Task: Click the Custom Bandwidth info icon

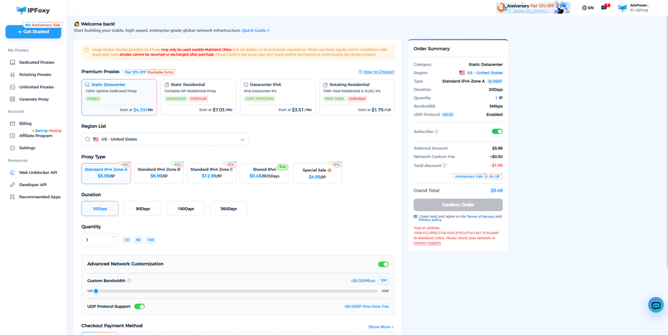Action: click(x=129, y=280)
